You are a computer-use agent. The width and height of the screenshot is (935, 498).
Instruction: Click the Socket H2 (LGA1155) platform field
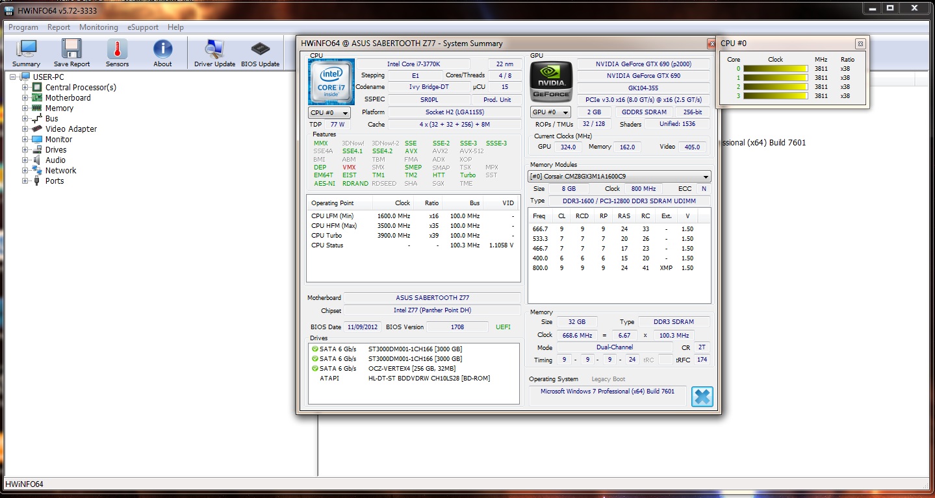click(454, 112)
